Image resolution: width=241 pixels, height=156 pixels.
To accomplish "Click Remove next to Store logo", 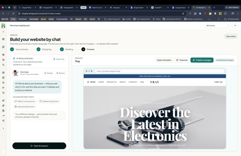I will click(x=61, y=73).
